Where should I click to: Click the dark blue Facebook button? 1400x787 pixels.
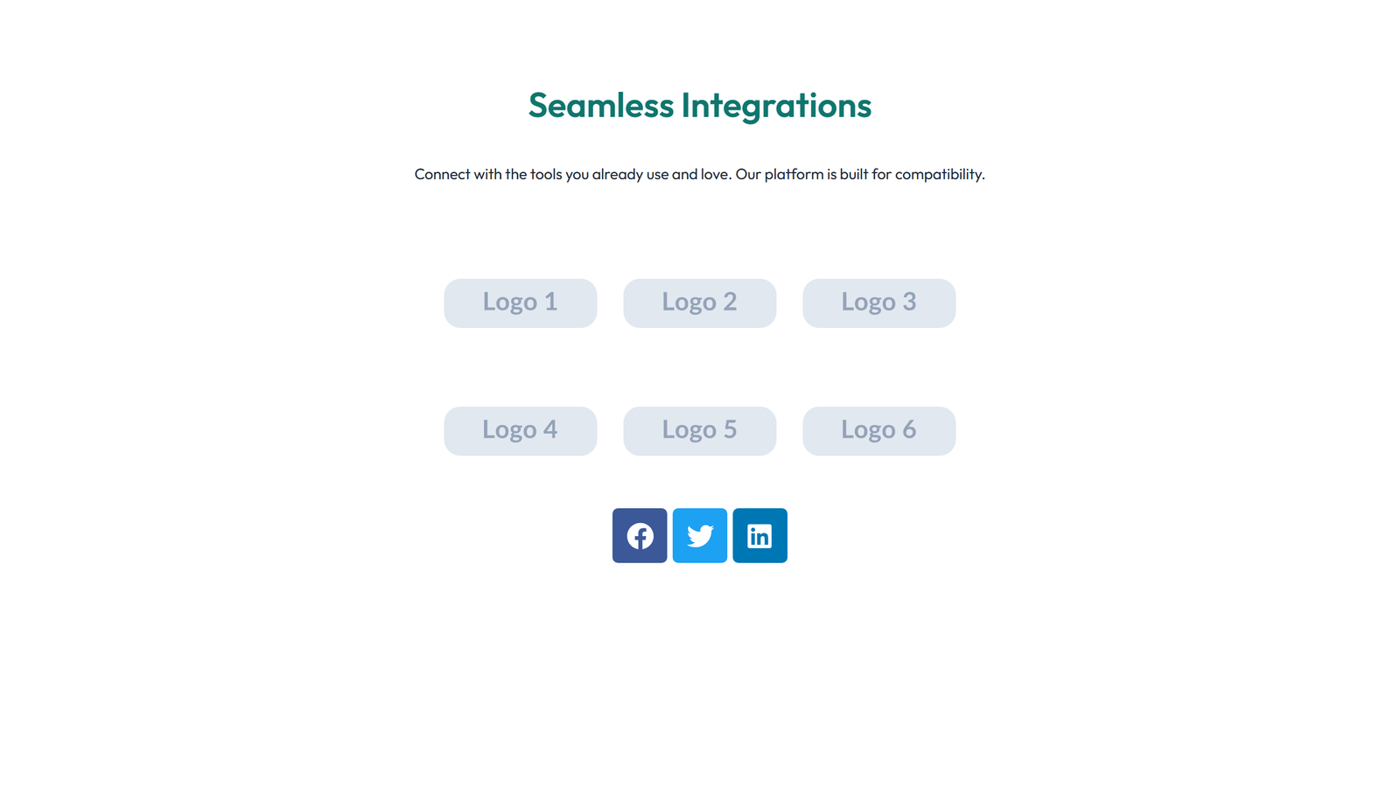pyautogui.click(x=639, y=535)
